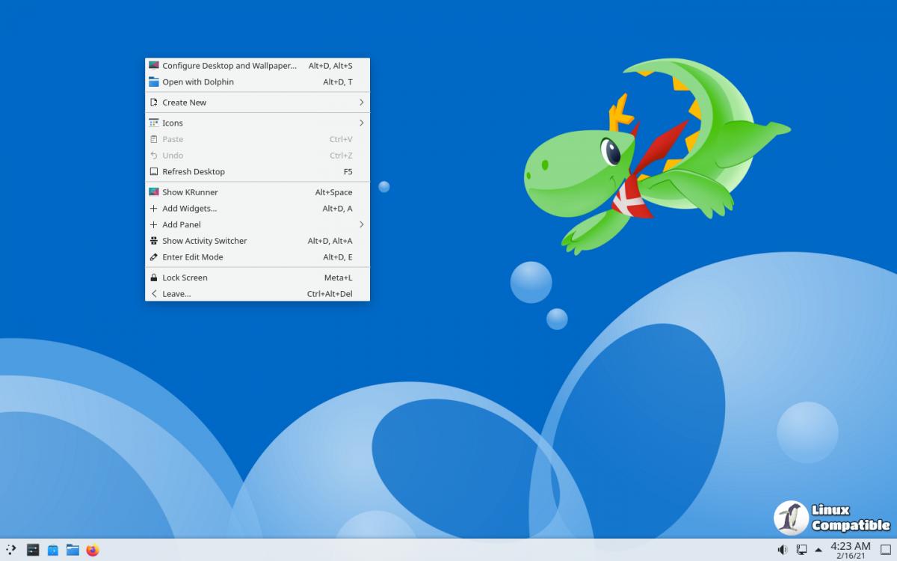This screenshot has height=561, width=897.
Task: Select Enter Edit Mode
Action: pos(192,257)
